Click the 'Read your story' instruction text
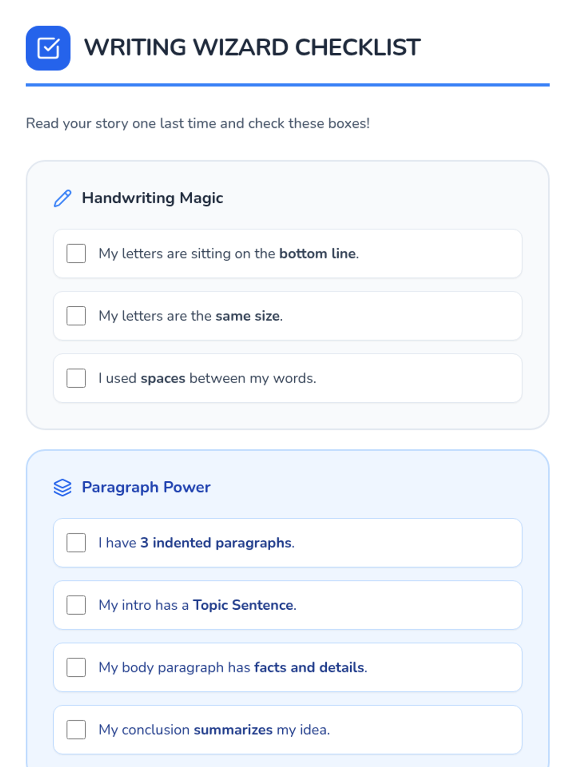The width and height of the screenshot is (575, 767). pos(197,123)
